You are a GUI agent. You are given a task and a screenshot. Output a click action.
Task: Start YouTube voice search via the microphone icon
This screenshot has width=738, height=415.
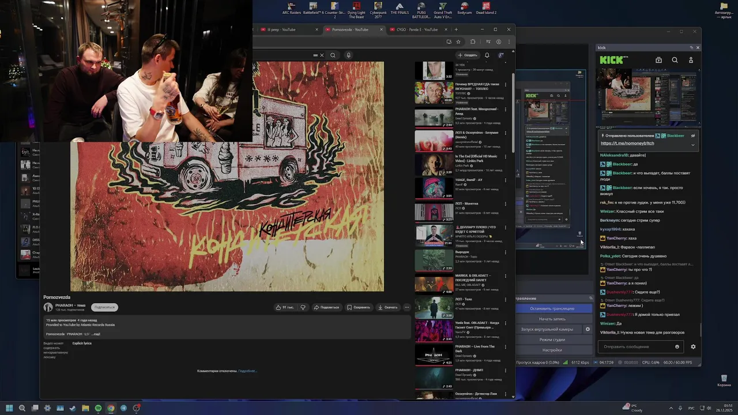pyautogui.click(x=348, y=55)
